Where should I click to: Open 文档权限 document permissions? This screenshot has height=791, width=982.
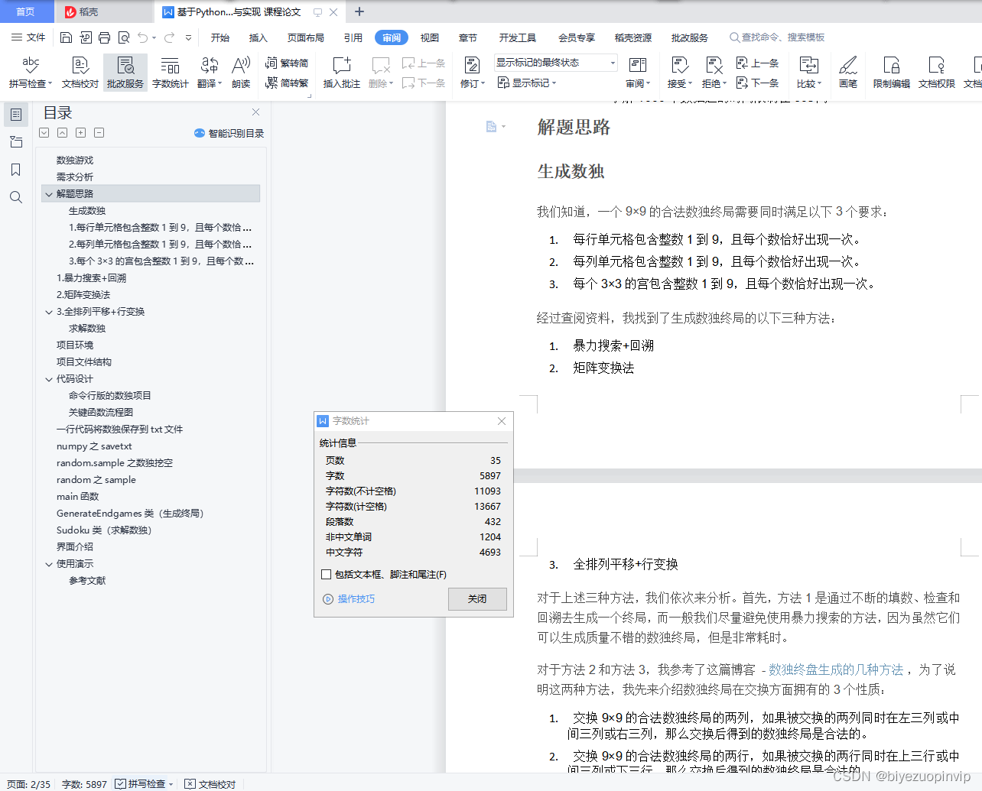tap(936, 73)
